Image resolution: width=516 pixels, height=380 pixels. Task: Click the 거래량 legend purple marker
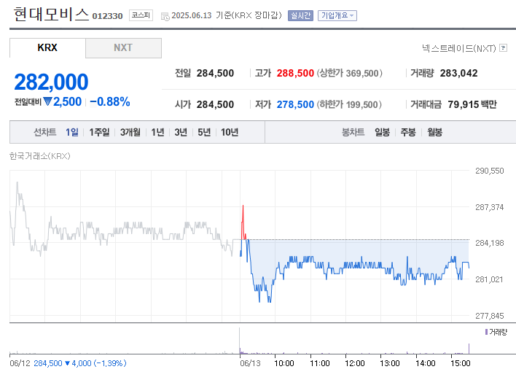(x=486, y=332)
